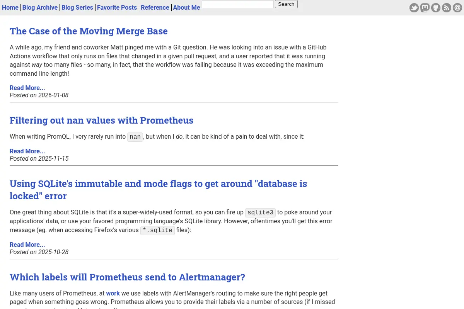Image resolution: width=464 pixels, height=309 pixels.
Task: Click the Search button
Action: pos(286,4)
